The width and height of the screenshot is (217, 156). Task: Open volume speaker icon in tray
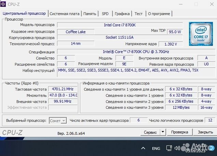(177, 148)
